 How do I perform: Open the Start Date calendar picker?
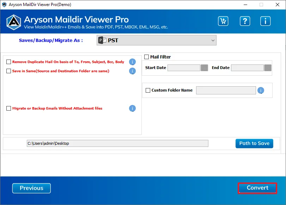point(204,68)
